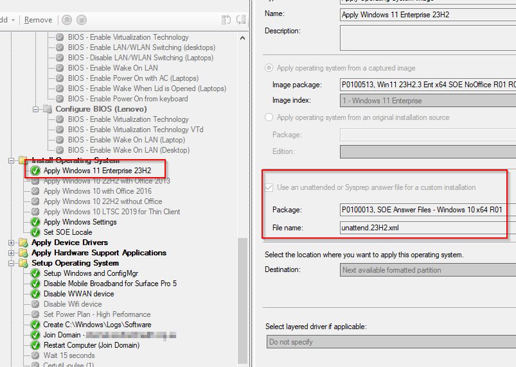The image size is (516, 367).
Task: Select Certutil -pulse (1) step
Action: click(x=69, y=364)
